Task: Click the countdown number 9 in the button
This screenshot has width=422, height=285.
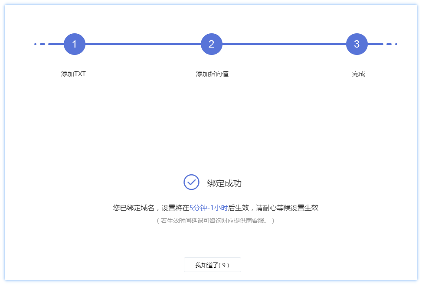Action: [222, 265]
